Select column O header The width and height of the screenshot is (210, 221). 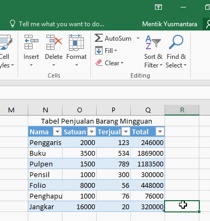(80, 110)
